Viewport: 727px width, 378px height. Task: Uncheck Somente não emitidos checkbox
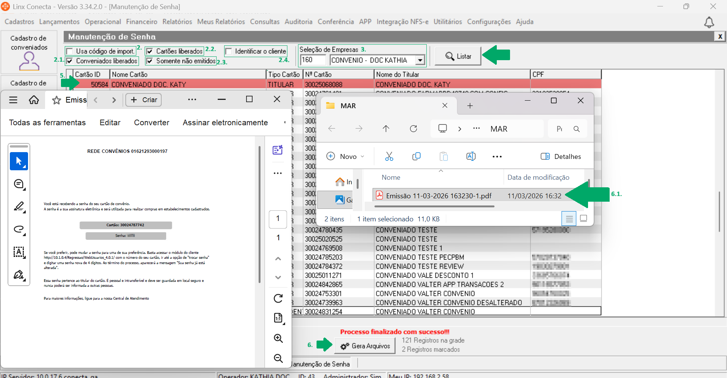tap(150, 61)
